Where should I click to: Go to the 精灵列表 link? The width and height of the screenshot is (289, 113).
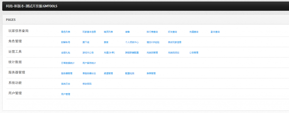click(108, 32)
